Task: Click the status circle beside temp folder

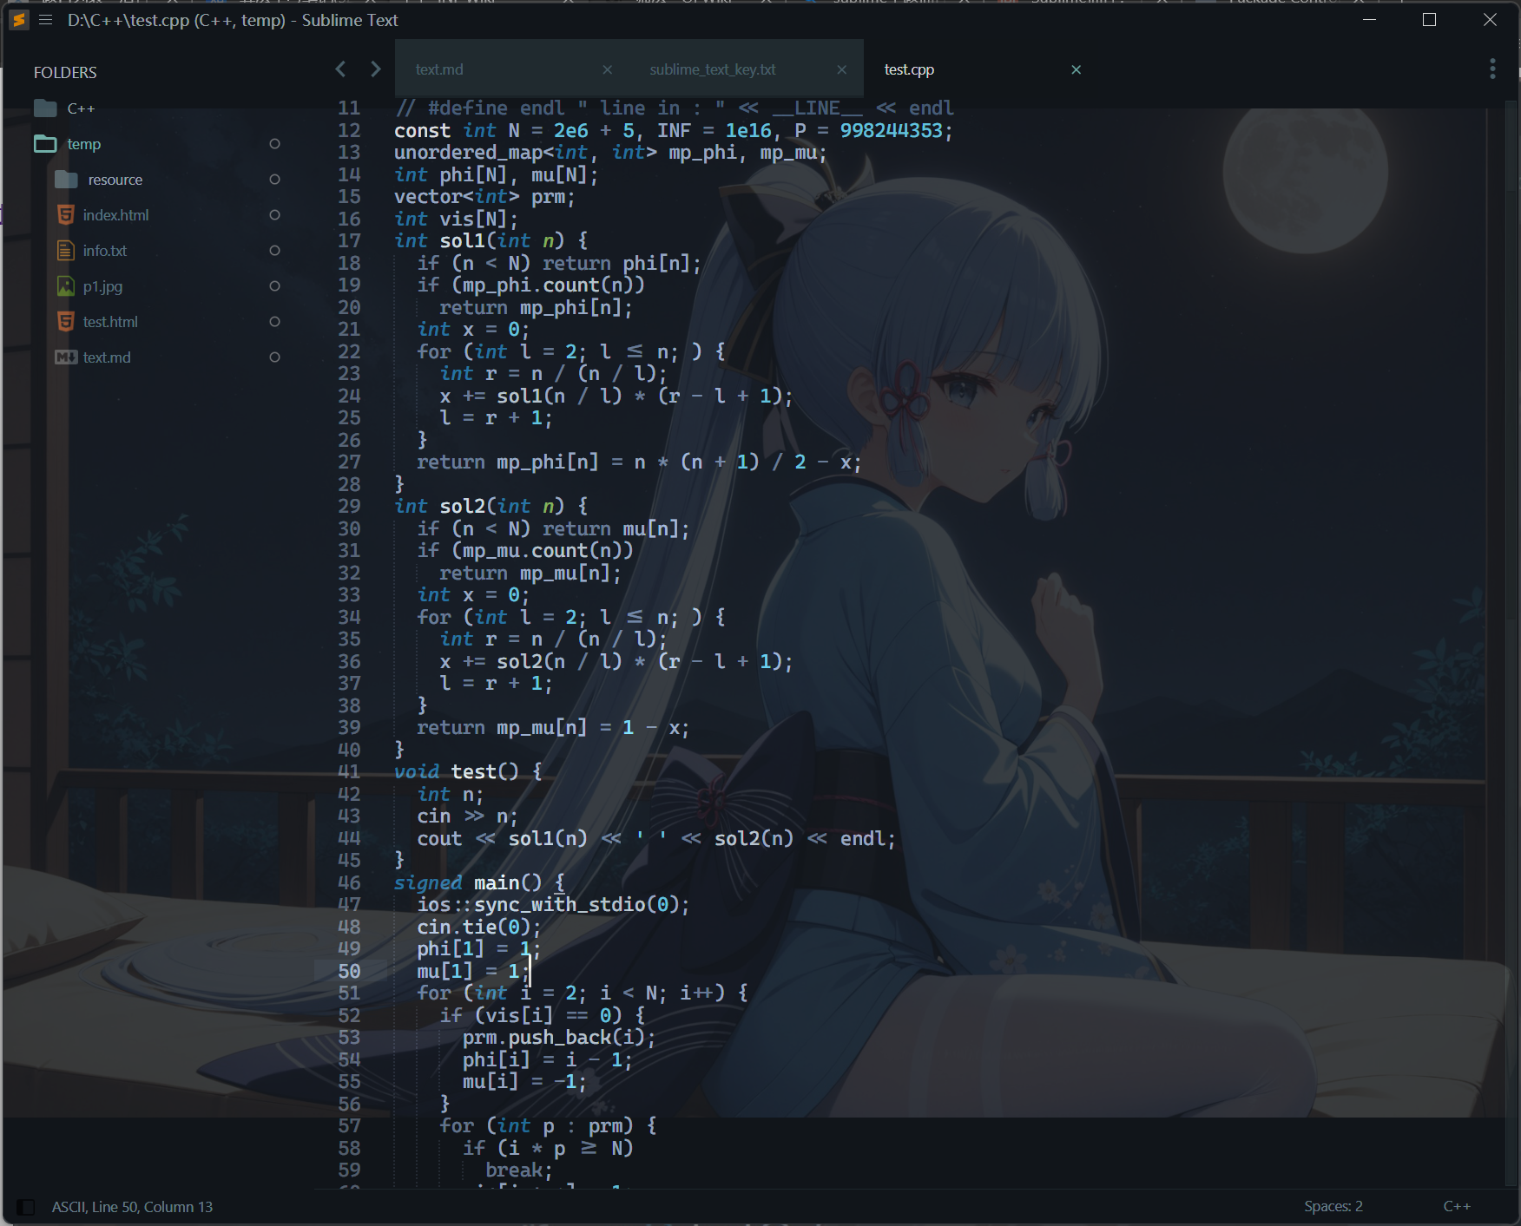Action: pyautogui.click(x=274, y=143)
